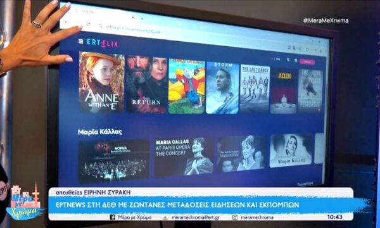Open the red and yellow-titled poster

coord(284,91)
